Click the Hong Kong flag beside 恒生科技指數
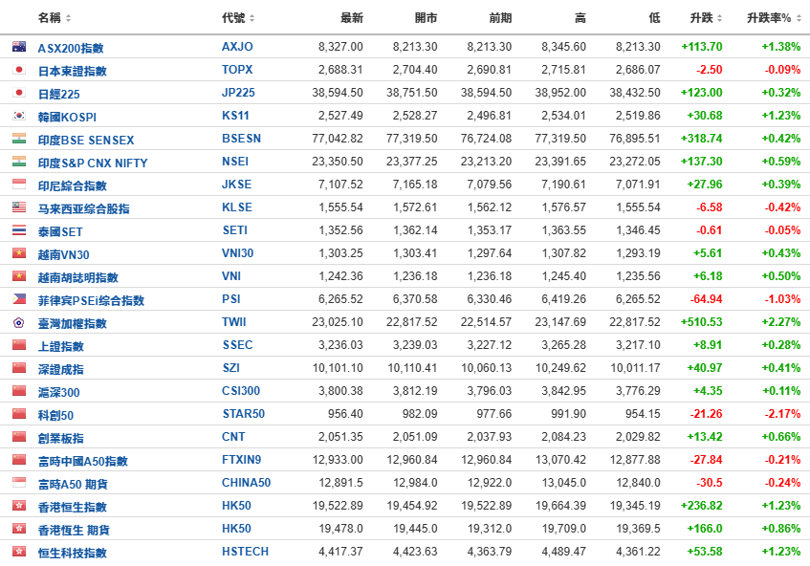 pyautogui.click(x=18, y=552)
